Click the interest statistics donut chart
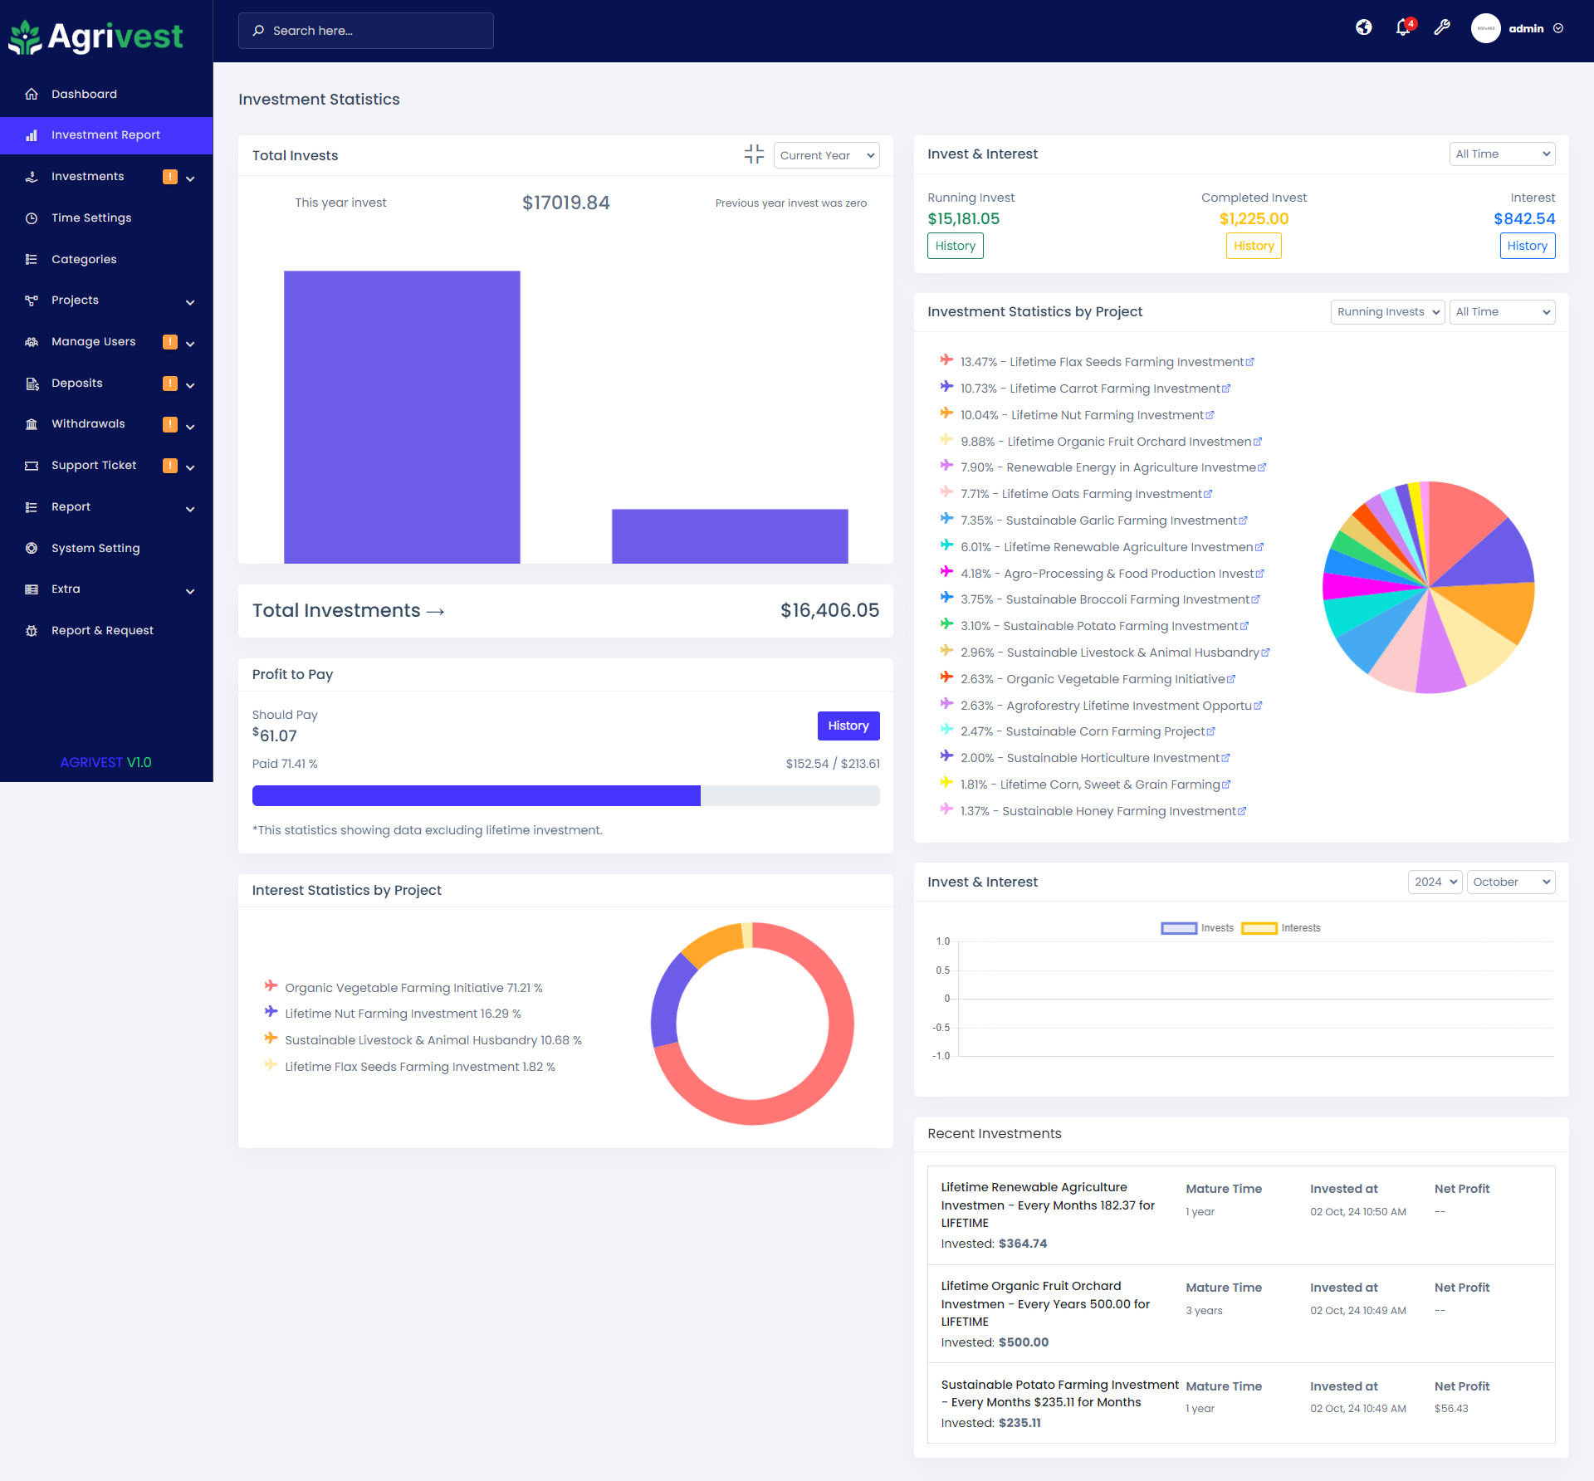 tap(752, 1024)
